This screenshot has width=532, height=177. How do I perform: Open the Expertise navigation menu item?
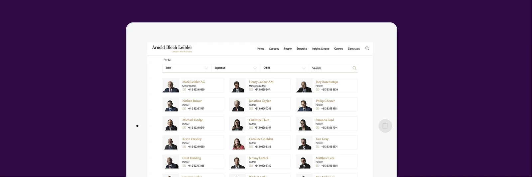tap(302, 49)
